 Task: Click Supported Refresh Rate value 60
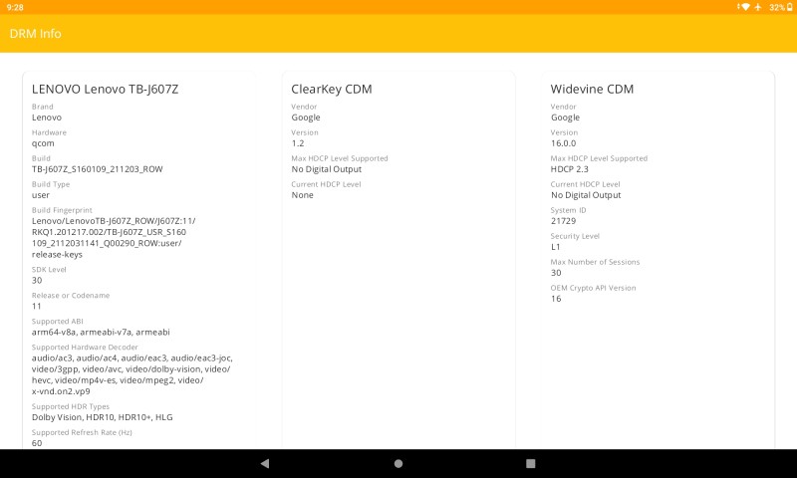[x=37, y=443]
